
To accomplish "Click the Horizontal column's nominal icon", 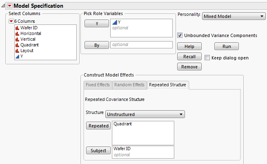I will coord(17,33).
